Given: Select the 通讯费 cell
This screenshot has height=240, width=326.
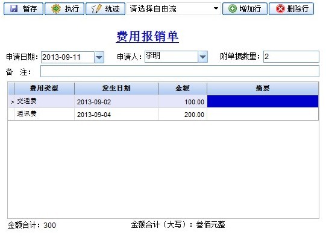Looking at the screenshot, I should 44,114.
